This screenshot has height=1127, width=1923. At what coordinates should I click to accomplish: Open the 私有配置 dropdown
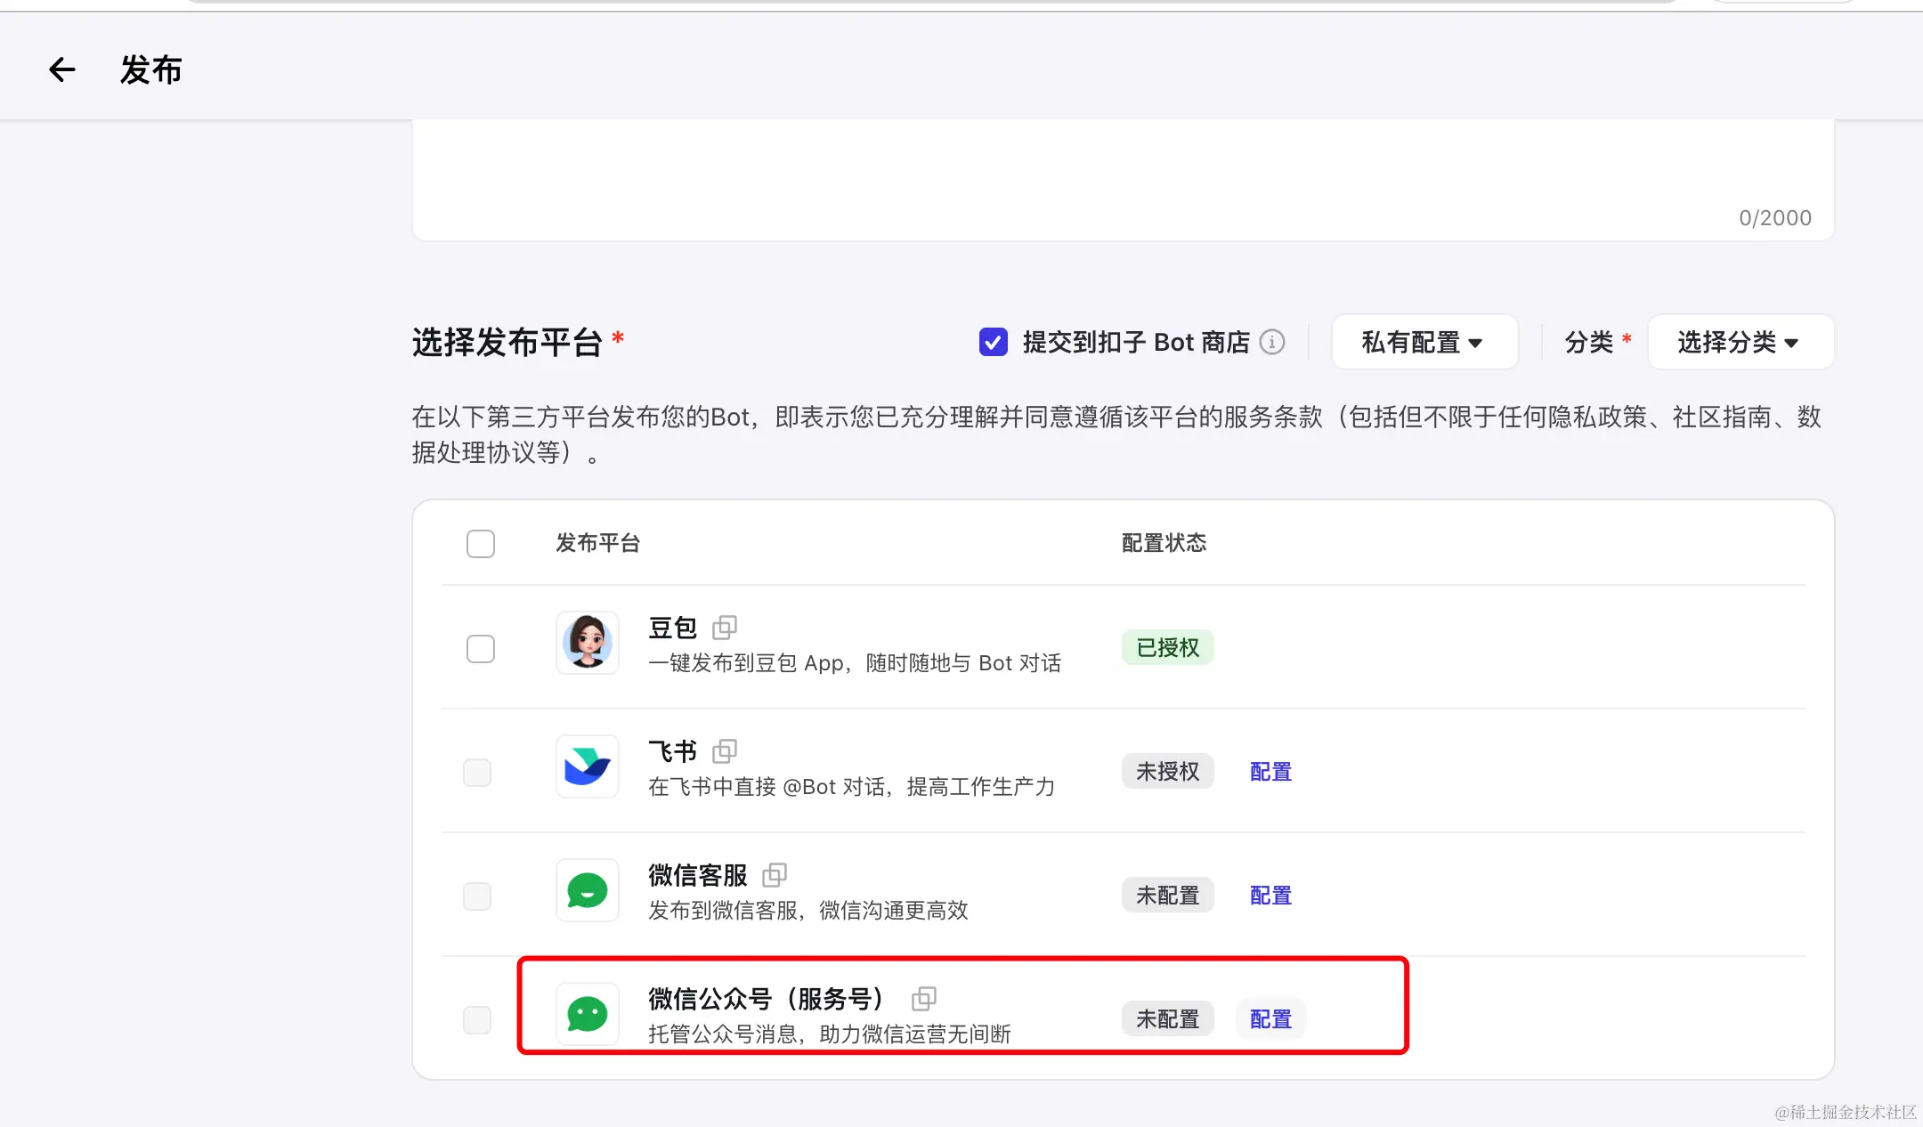coord(1424,342)
